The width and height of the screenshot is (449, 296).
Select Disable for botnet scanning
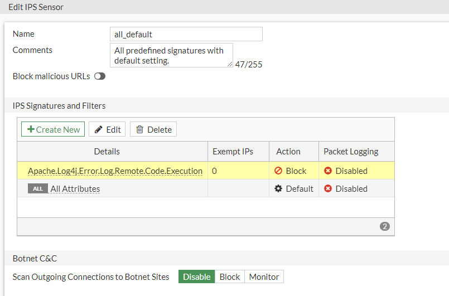click(197, 276)
